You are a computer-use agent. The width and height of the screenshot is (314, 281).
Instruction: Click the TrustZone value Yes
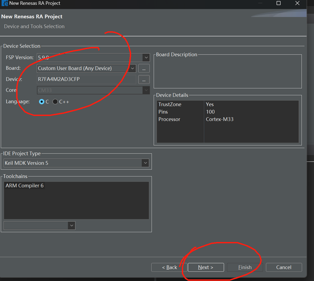click(210, 104)
